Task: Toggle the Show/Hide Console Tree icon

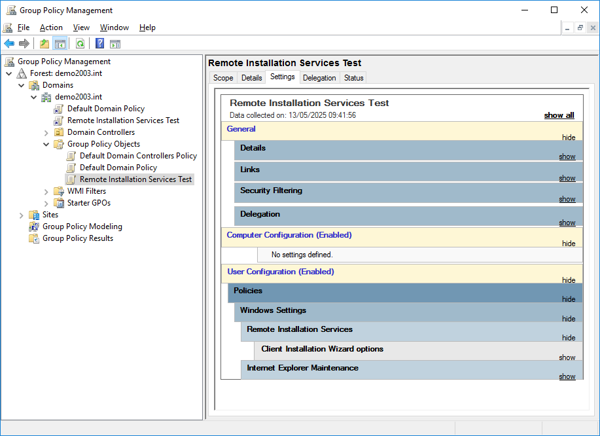Action: tap(60, 44)
